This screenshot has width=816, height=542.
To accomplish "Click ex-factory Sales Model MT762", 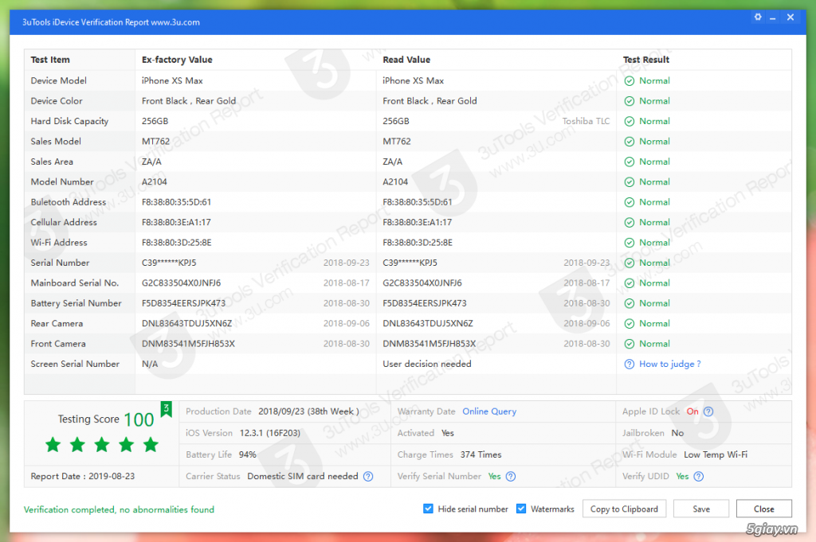I will point(155,142).
